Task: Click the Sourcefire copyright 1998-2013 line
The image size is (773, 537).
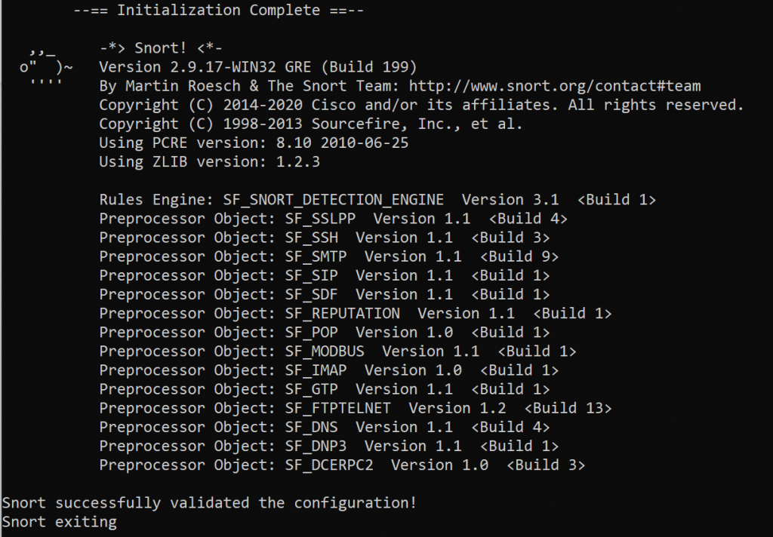Action: pos(310,124)
